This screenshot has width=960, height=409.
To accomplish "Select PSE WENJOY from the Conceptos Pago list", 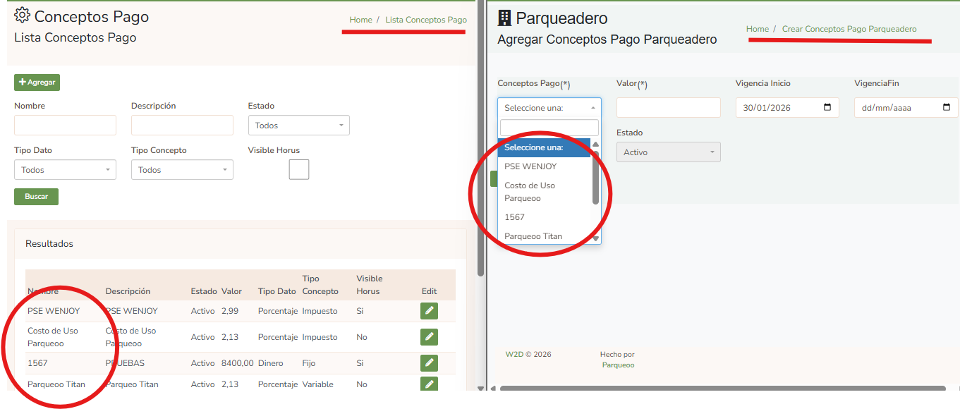I will [x=531, y=166].
